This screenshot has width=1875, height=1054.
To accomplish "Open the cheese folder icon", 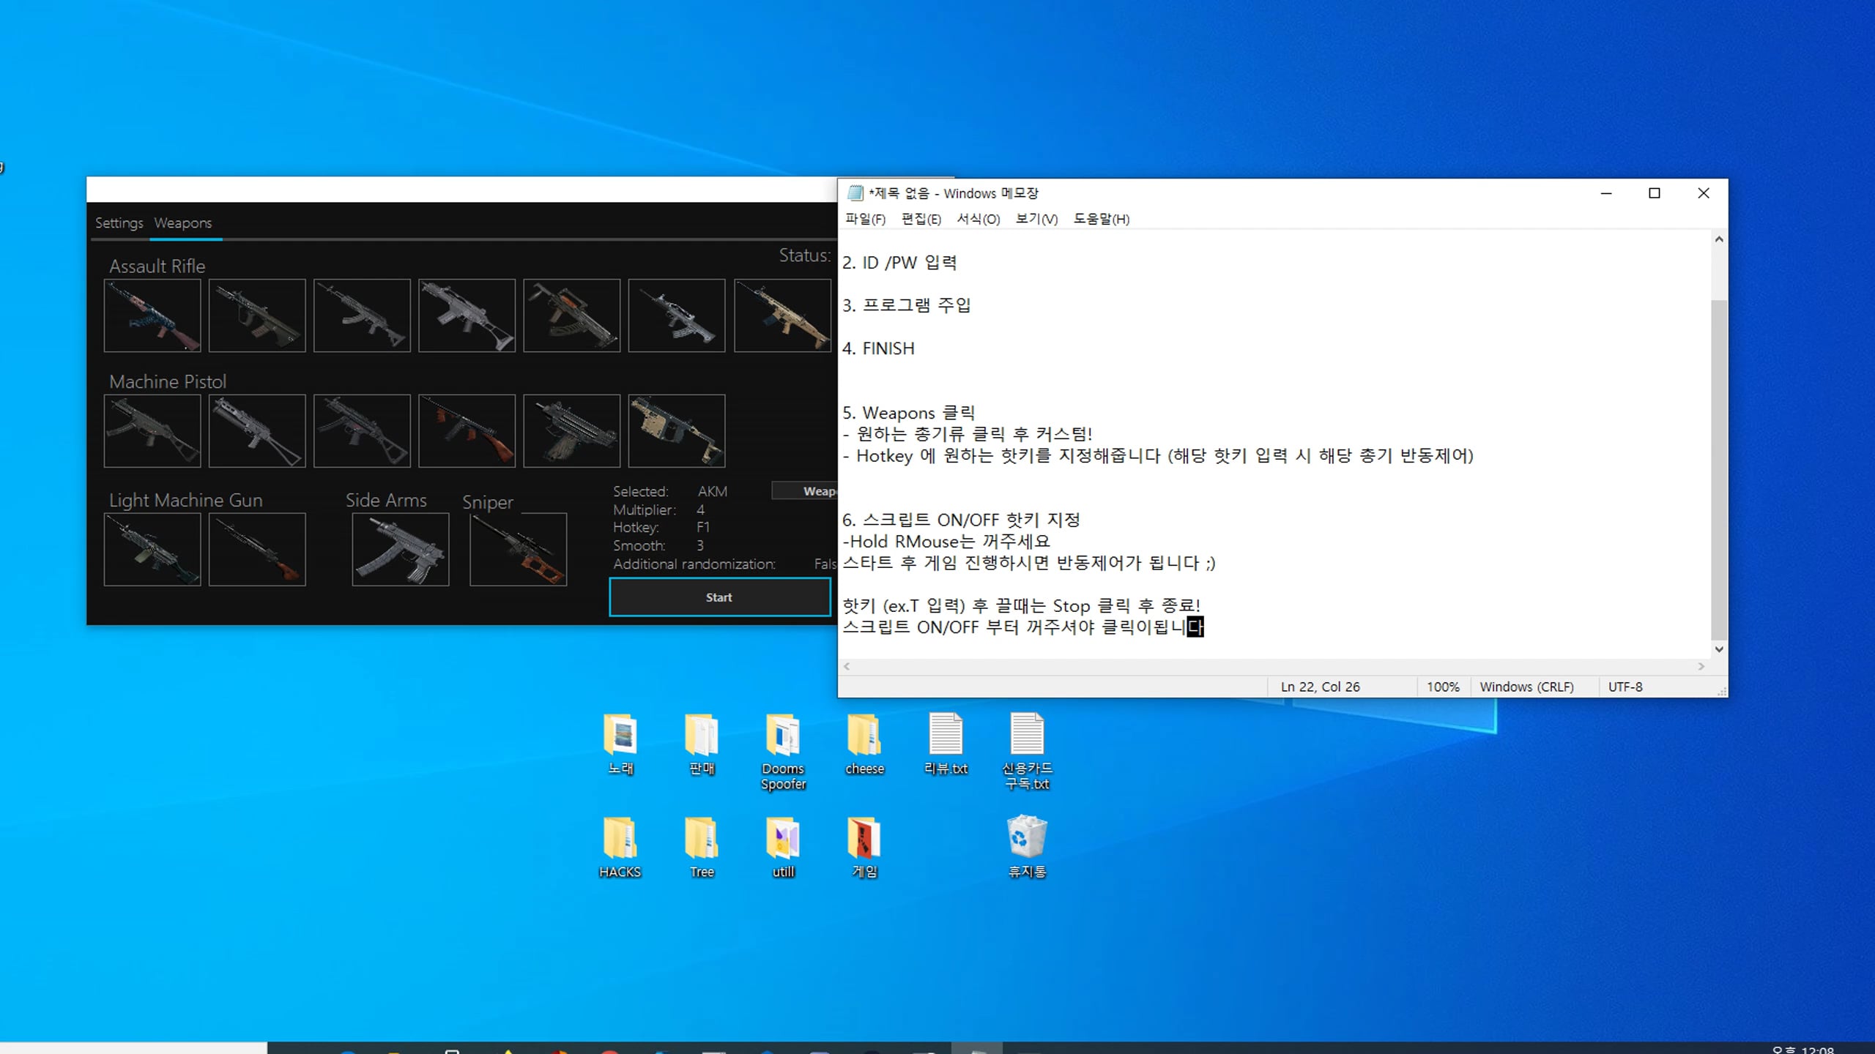I will click(x=864, y=744).
